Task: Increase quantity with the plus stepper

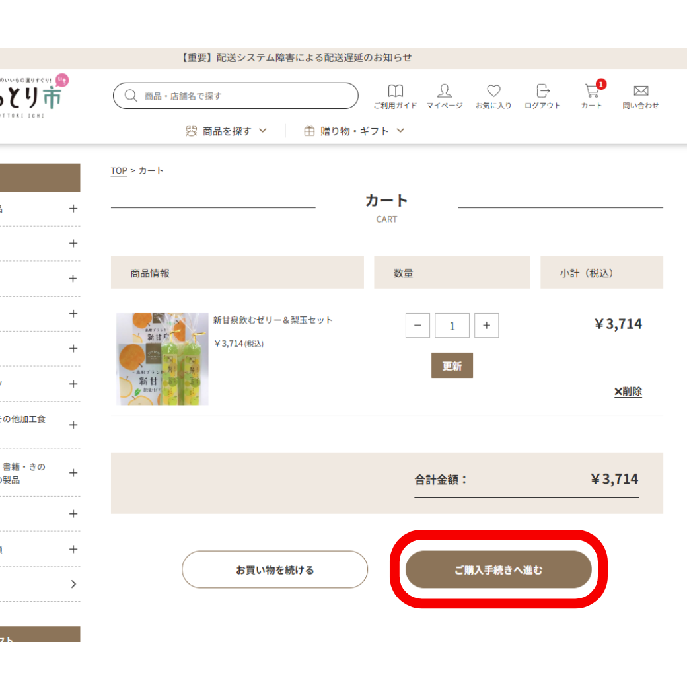Action: (487, 325)
